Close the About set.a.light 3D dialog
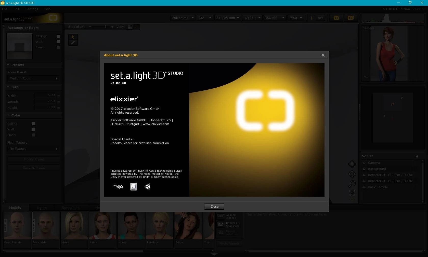Screen dimensions: 428x257 pyautogui.click(x=323, y=55)
